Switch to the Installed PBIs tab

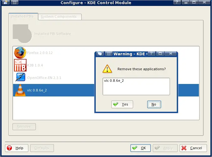(23, 16)
